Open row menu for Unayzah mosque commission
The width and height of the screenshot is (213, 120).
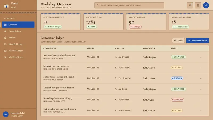[x=201, y=89]
